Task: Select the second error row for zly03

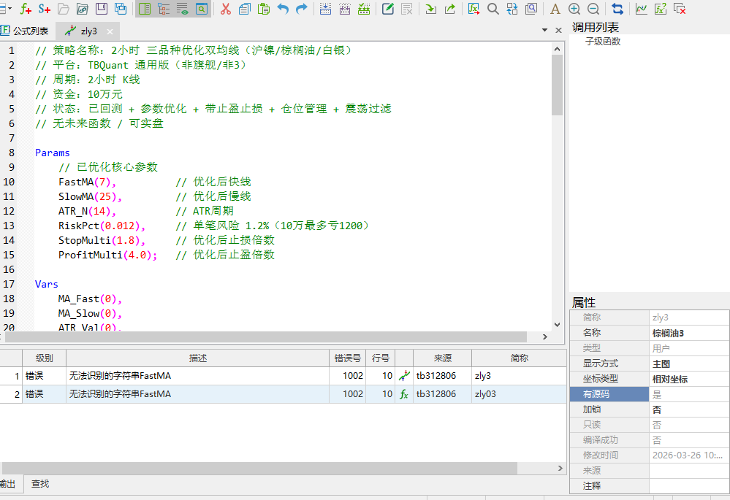Action: pos(197,394)
